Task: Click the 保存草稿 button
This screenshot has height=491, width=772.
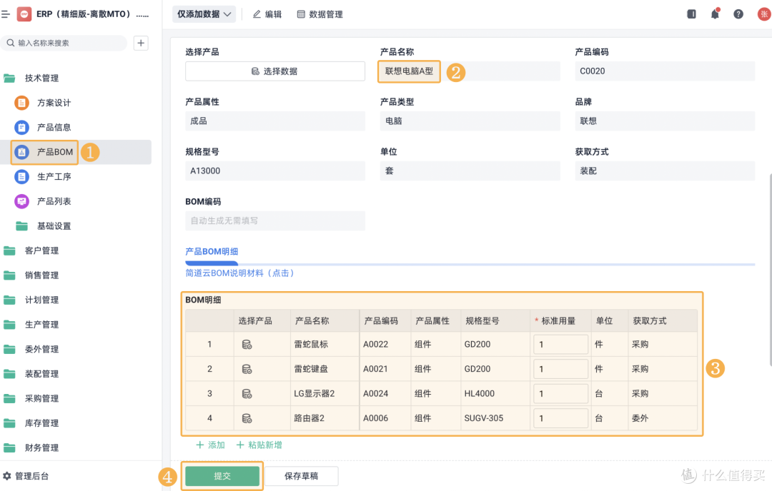Action: pyautogui.click(x=302, y=476)
